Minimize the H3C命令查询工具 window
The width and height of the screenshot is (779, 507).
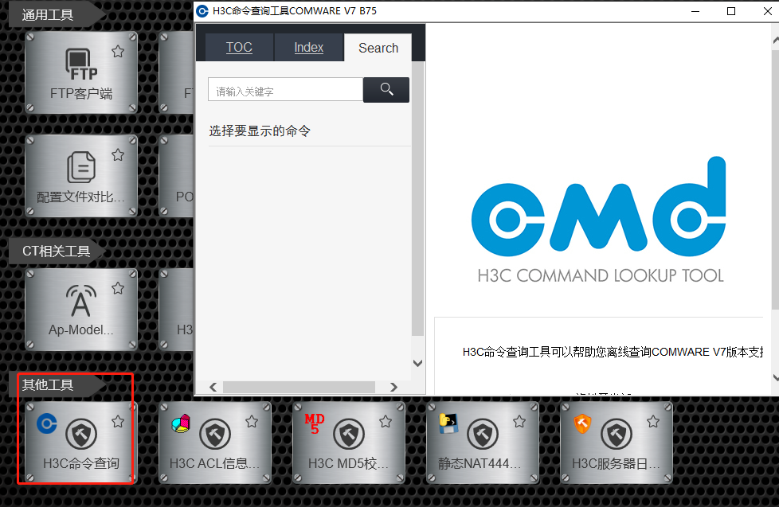pos(695,11)
